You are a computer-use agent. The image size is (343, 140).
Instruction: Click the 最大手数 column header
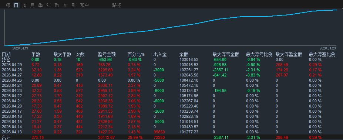coord(62,54)
